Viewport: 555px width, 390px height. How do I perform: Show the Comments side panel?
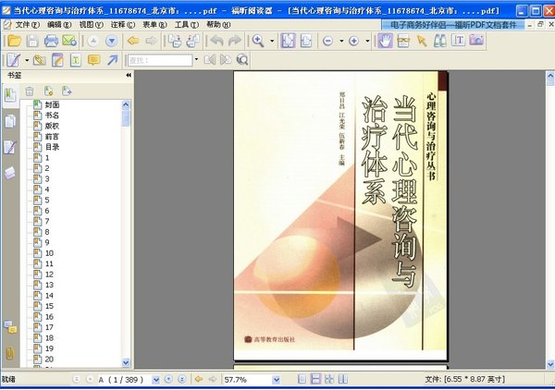pyautogui.click(x=10, y=327)
